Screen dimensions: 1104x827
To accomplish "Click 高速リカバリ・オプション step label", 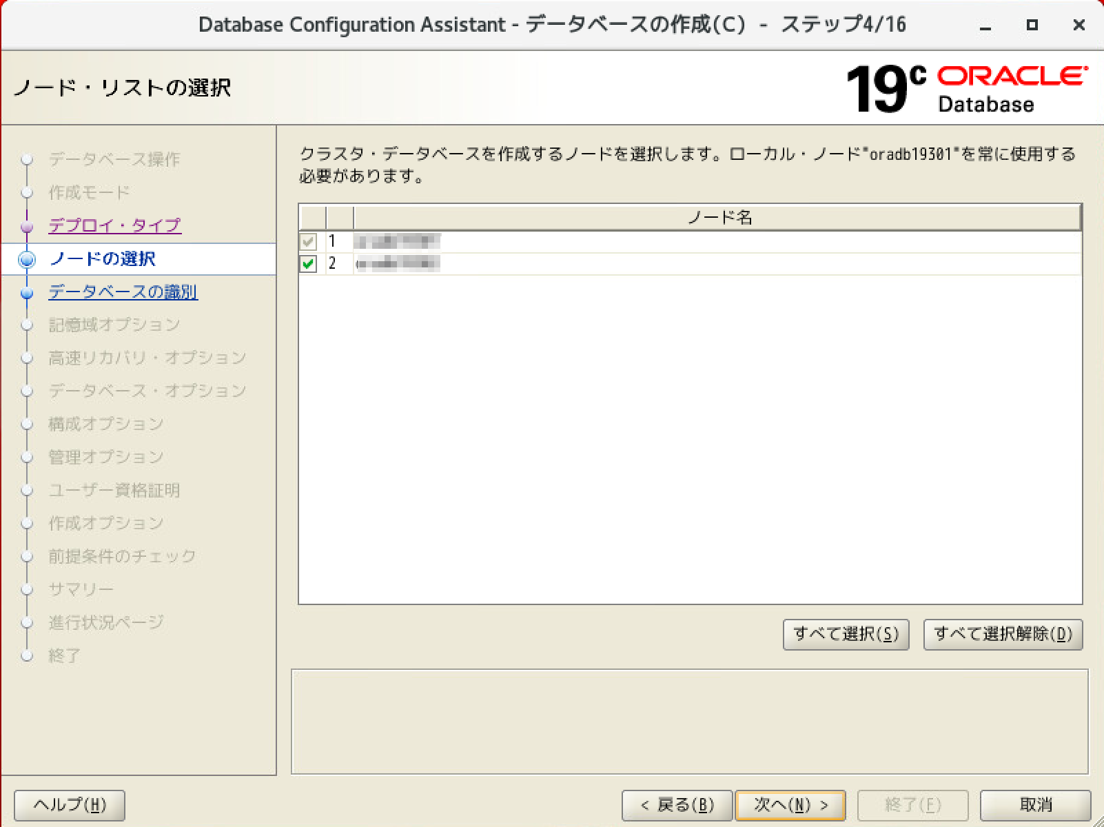I will tap(147, 358).
